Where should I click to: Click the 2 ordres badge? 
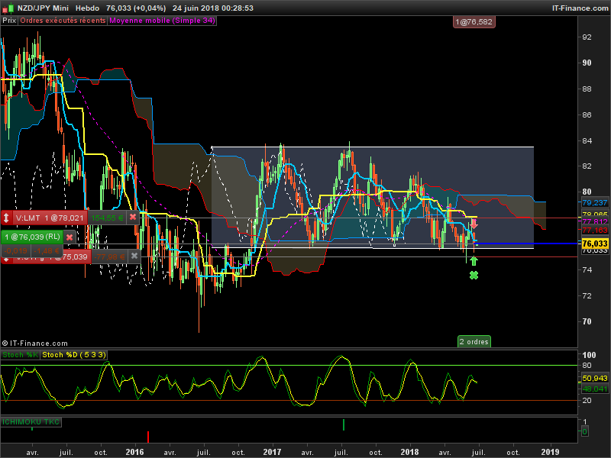pyautogui.click(x=474, y=341)
